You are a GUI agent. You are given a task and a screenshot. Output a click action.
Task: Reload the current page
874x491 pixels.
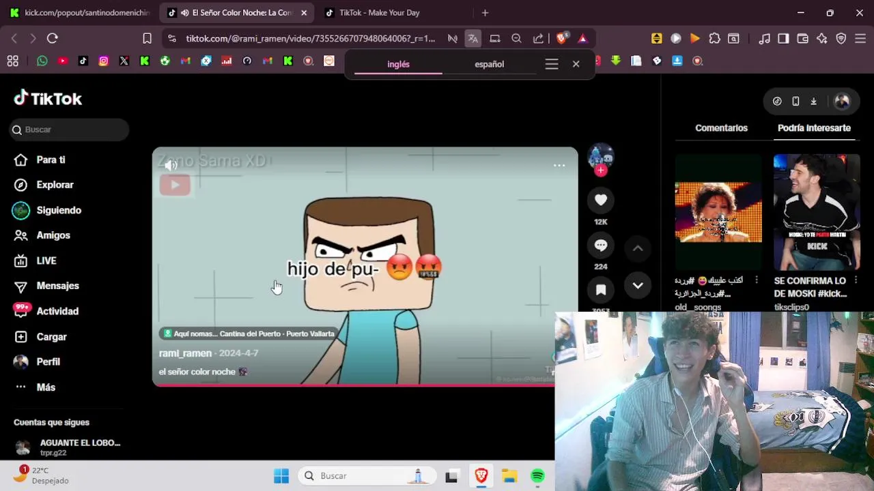click(53, 39)
